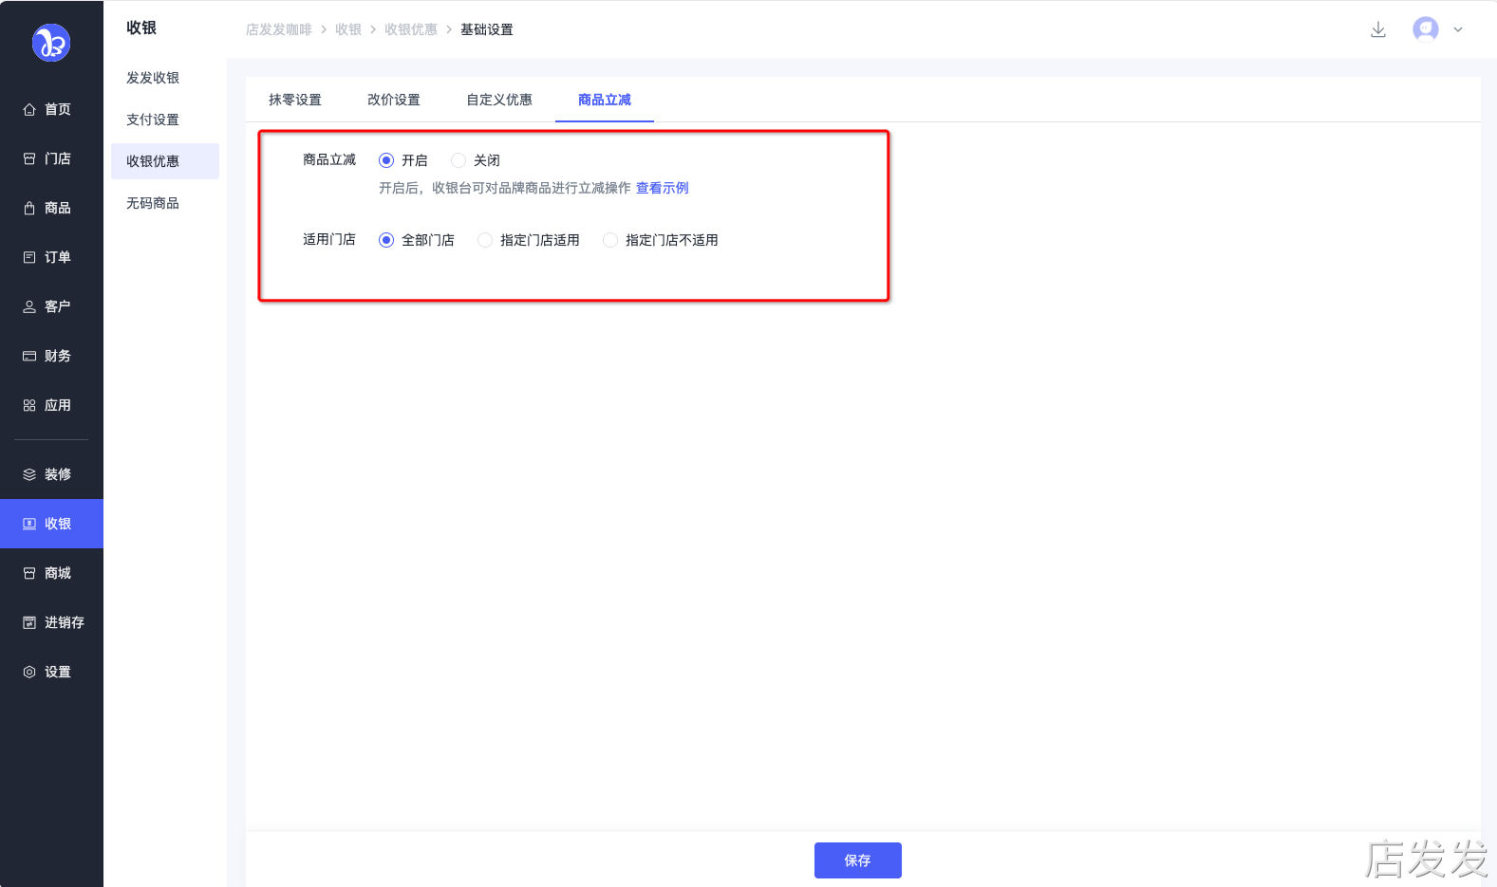Click the 收银 submenu heading
The image size is (1497, 887).
click(141, 28)
